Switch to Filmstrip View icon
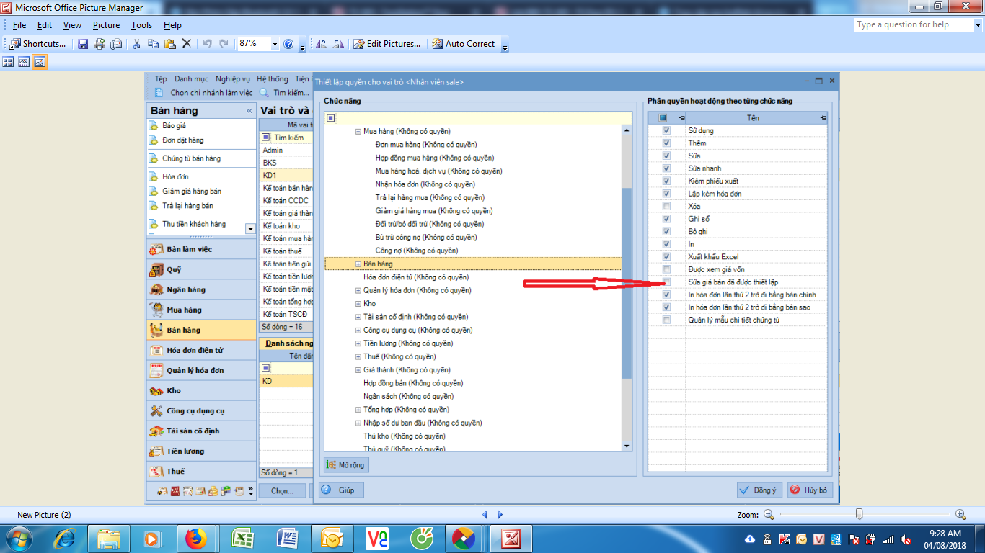Image resolution: width=985 pixels, height=553 pixels. point(24,63)
